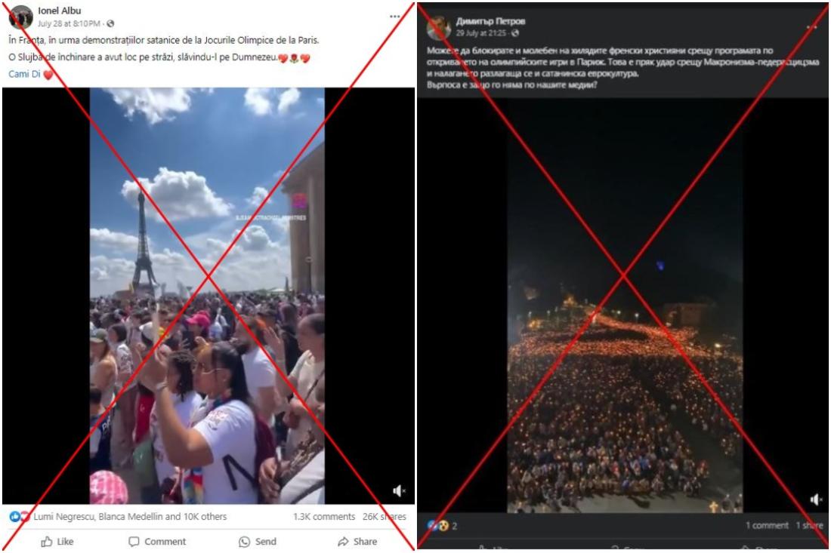The height and width of the screenshot is (553, 831).
Task: Share Ionel Albu's post
Action: (x=358, y=542)
